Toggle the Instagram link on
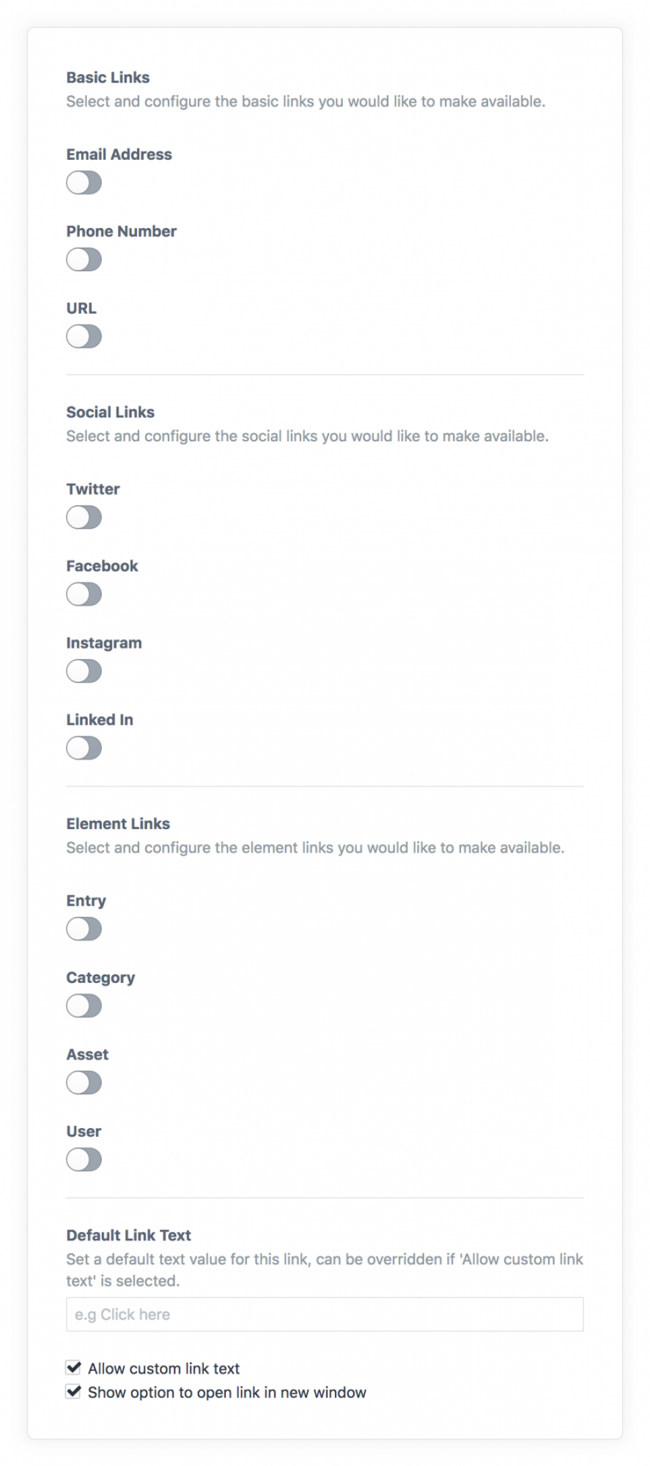Screen dimensions: 650x1466 pyautogui.click(x=84, y=671)
